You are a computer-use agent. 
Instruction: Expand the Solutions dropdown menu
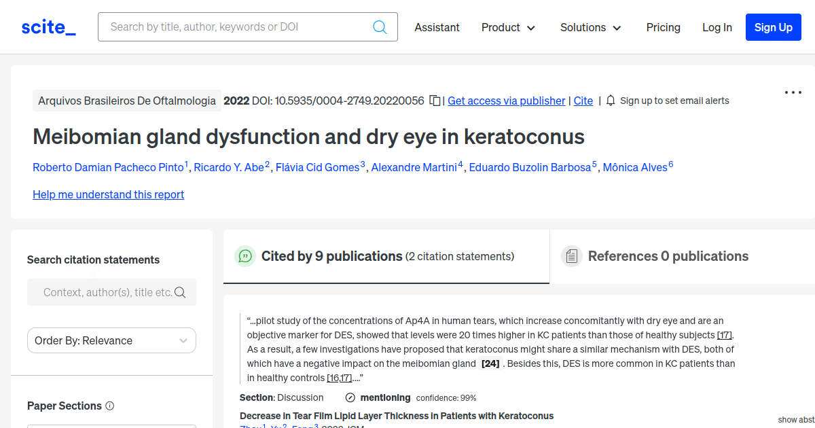click(x=590, y=27)
